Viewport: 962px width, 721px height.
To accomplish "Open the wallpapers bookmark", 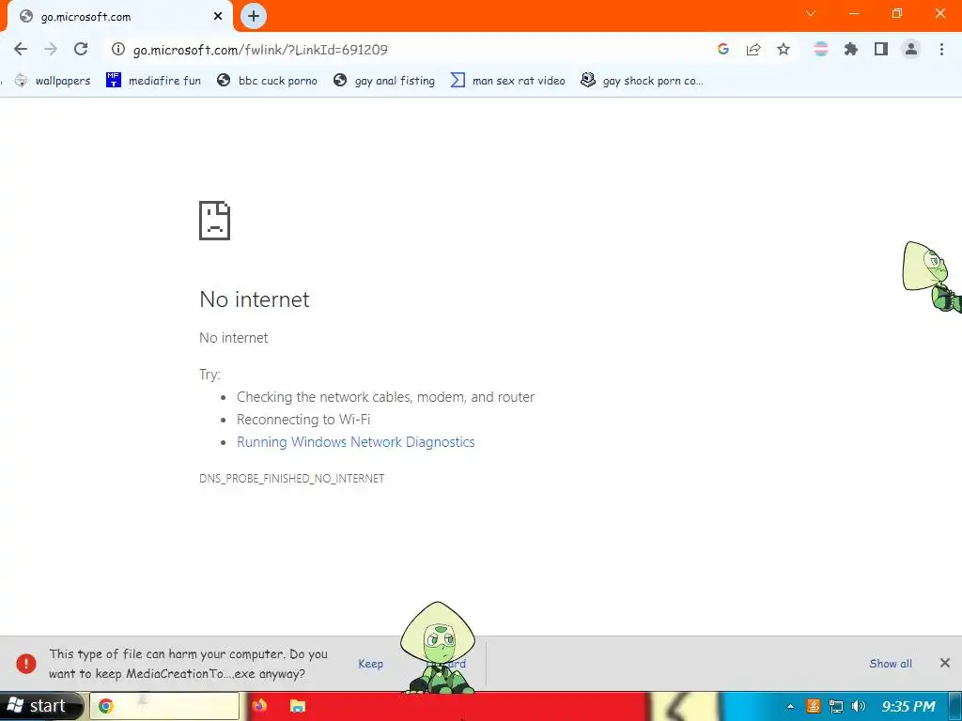I will tap(53, 81).
